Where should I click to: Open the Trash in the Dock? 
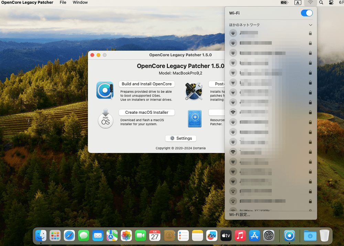pos(324,235)
